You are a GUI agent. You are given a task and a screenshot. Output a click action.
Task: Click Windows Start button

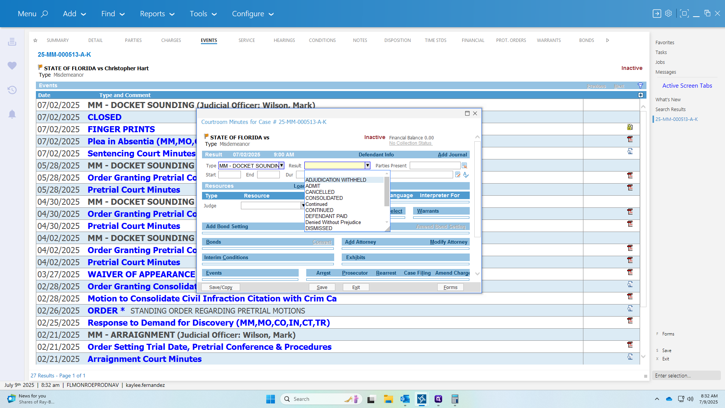[x=271, y=399]
